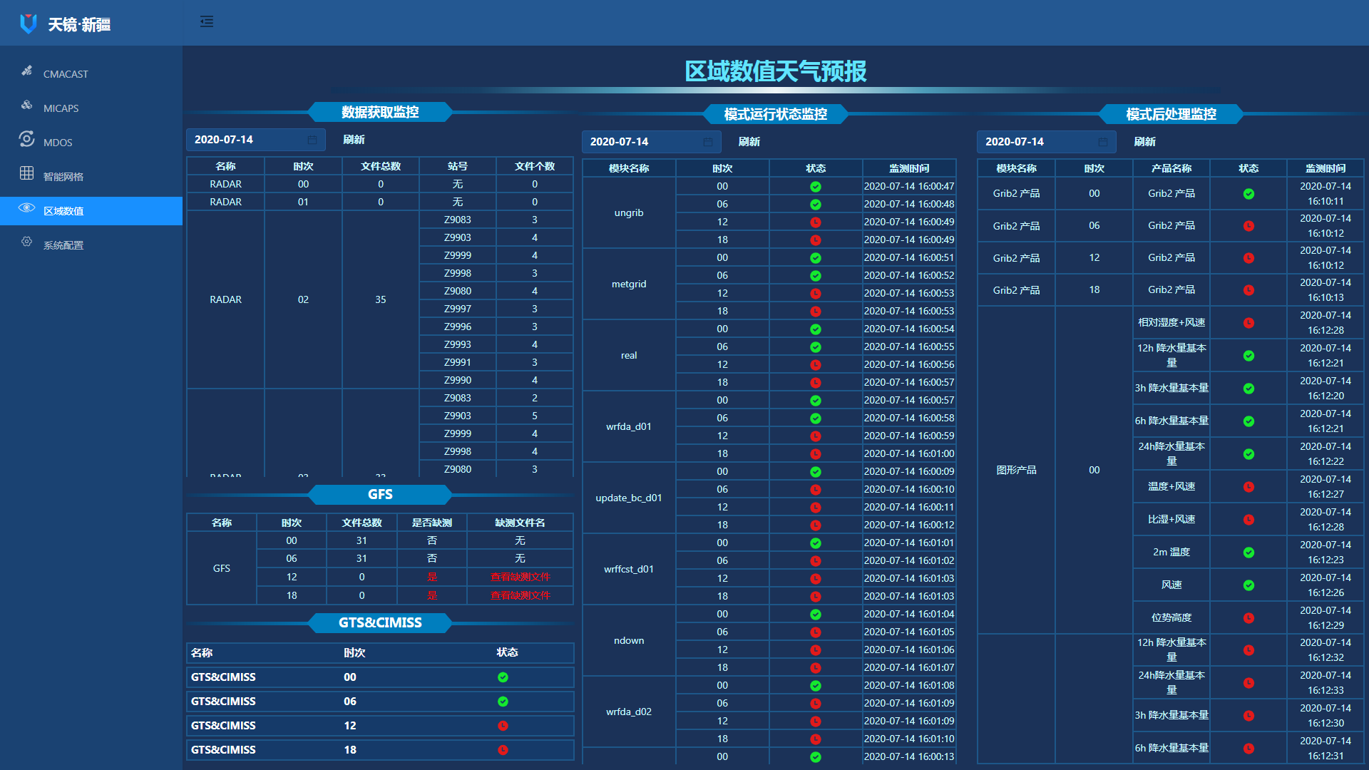Image resolution: width=1369 pixels, height=770 pixels.
Task: Click update_bc_d01 06 red status icon
Action: coord(816,490)
